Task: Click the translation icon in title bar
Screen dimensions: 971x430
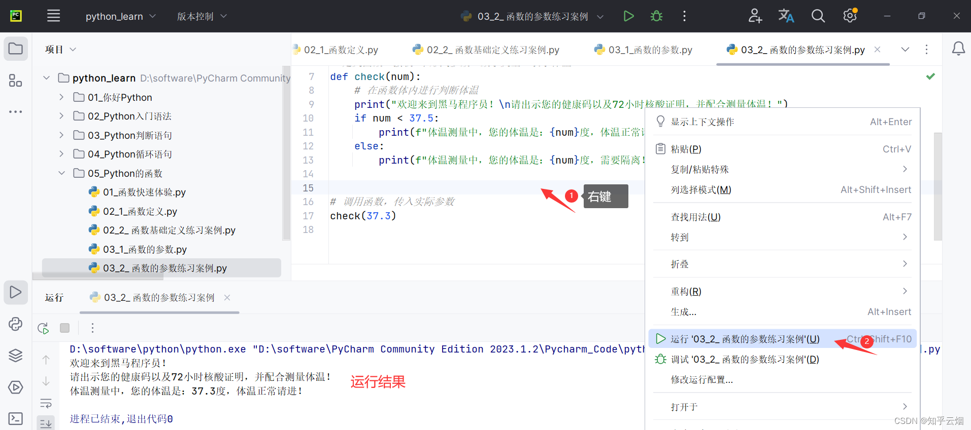Action: 786,16
